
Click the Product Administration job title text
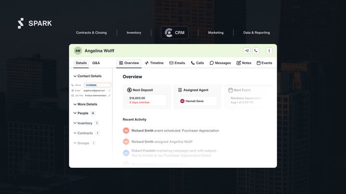[96, 95]
